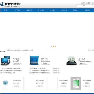Click the arrow icon beside GeoWell details
This screenshot has width=94, height=94.
point(13,86)
